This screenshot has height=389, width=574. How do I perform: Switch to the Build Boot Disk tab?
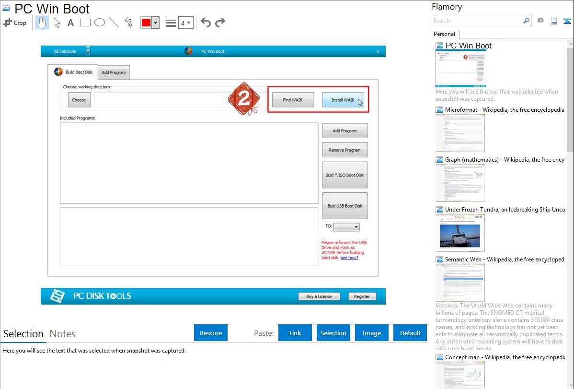click(x=73, y=72)
